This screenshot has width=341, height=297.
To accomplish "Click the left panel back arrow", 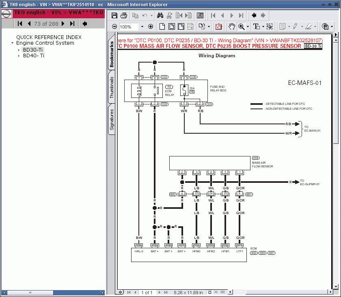I will pyautogui.click(x=84, y=24).
